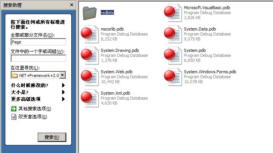Open the change preferences link
Viewport: 273px width, 153px height.
coord(32,117)
